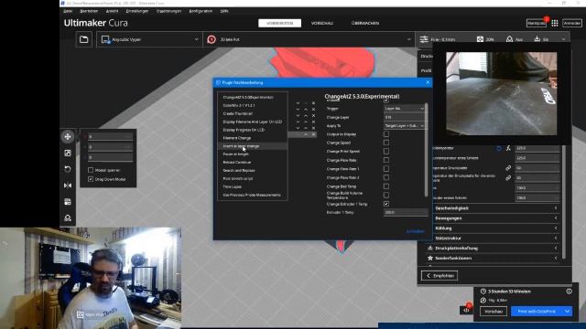Screen dimensions: 586x329
Task: Open the Anycubic Vyper printer dropdown
Action: coord(149,39)
